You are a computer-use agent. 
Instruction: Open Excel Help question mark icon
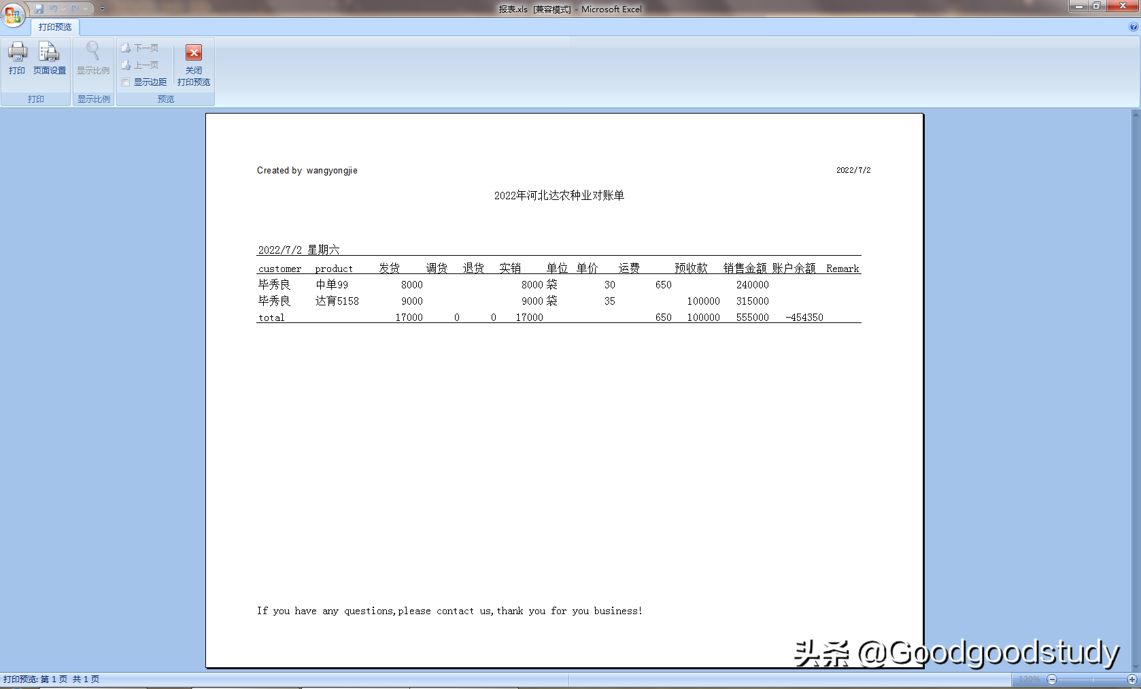click(x=1133, y=27)
